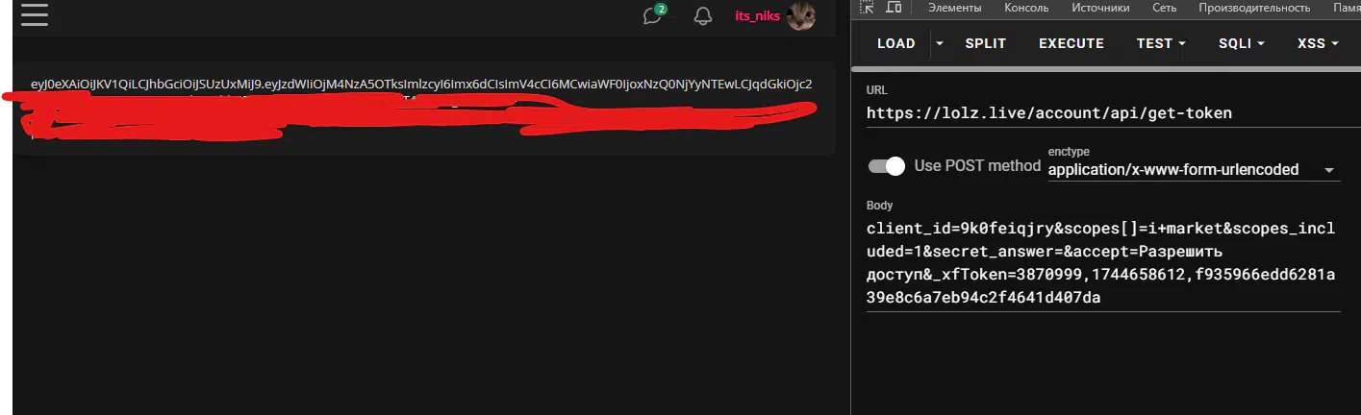
Task: Open the SQLI dropdown menu
Action: click(x=1241, y=43)
